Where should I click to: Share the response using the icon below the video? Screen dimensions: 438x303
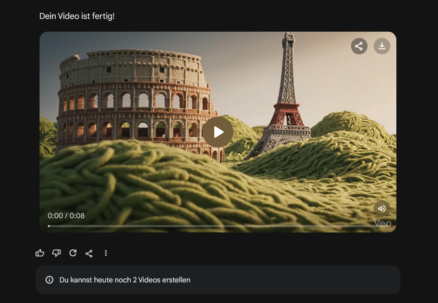pos(89,253)
